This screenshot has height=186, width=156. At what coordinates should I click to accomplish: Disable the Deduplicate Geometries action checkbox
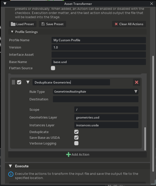[x=19, y=82]
